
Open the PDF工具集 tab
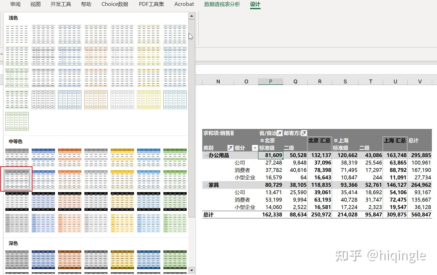(x=151, y=4)
